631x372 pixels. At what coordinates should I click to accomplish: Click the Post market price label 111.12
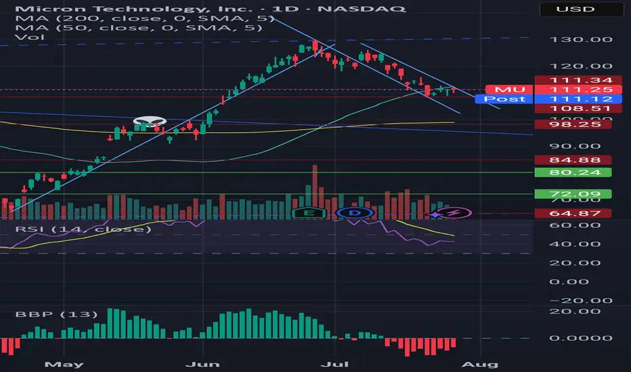tap(548, 99)
